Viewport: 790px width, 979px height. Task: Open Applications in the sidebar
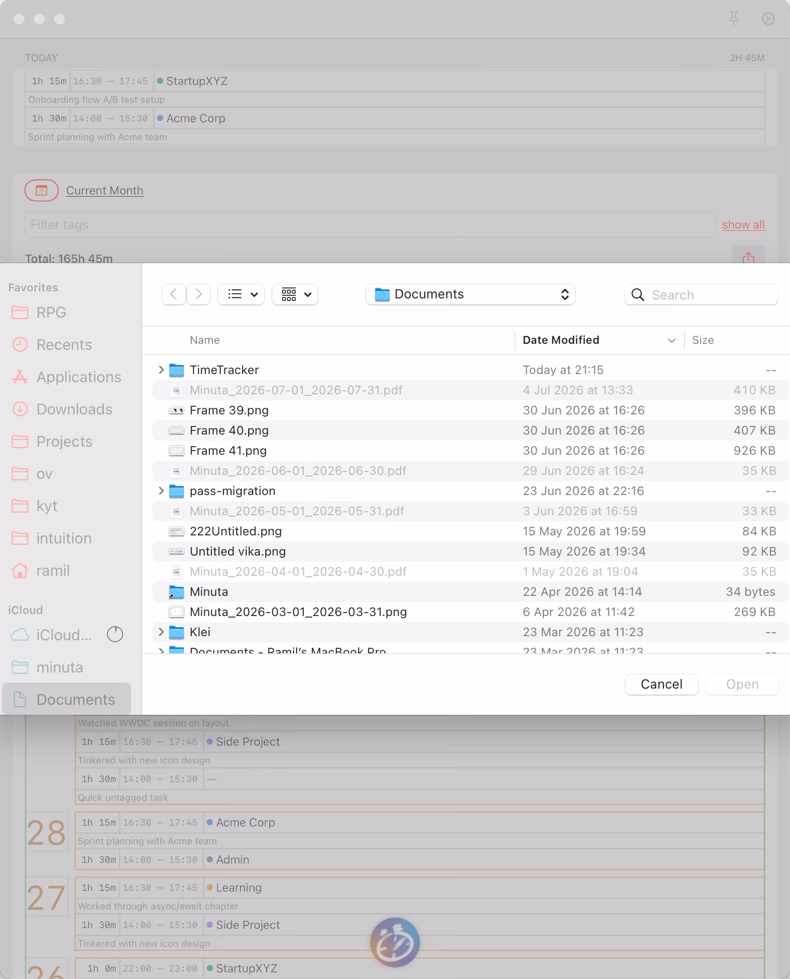67,377
